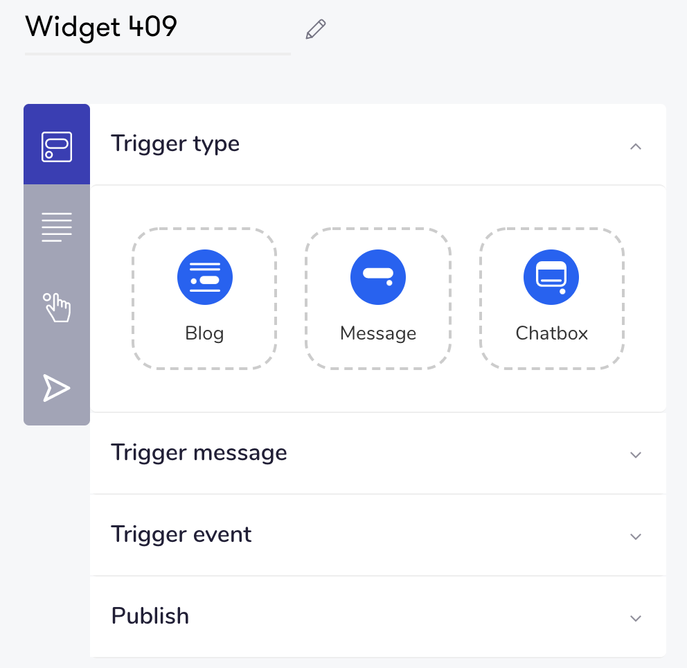Open the text lines sidebar icon
The image size is (687, 668).
pos(57,227)
